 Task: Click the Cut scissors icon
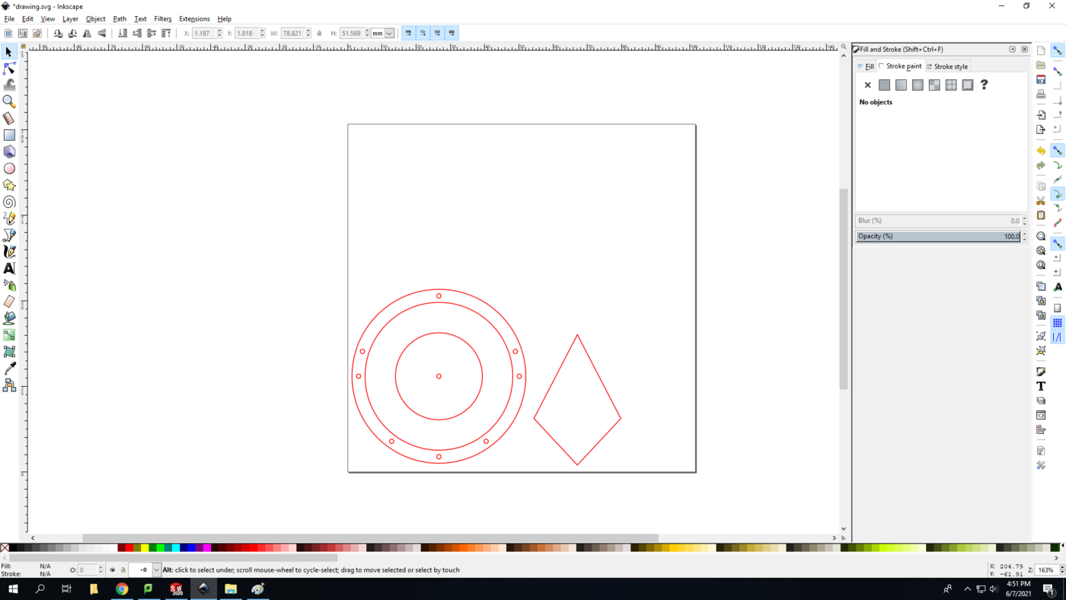tap(1041, 201)
